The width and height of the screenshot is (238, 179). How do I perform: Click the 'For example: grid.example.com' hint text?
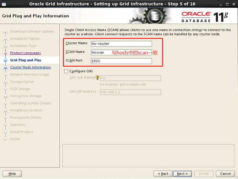tap(123, 84)
